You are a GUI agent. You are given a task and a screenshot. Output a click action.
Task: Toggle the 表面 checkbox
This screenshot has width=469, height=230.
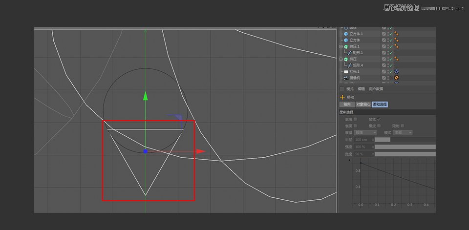pyautogui.click(x=355, y=126)
